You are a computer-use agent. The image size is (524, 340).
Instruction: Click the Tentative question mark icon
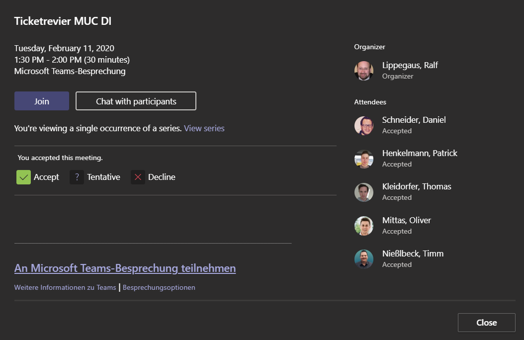77,177
